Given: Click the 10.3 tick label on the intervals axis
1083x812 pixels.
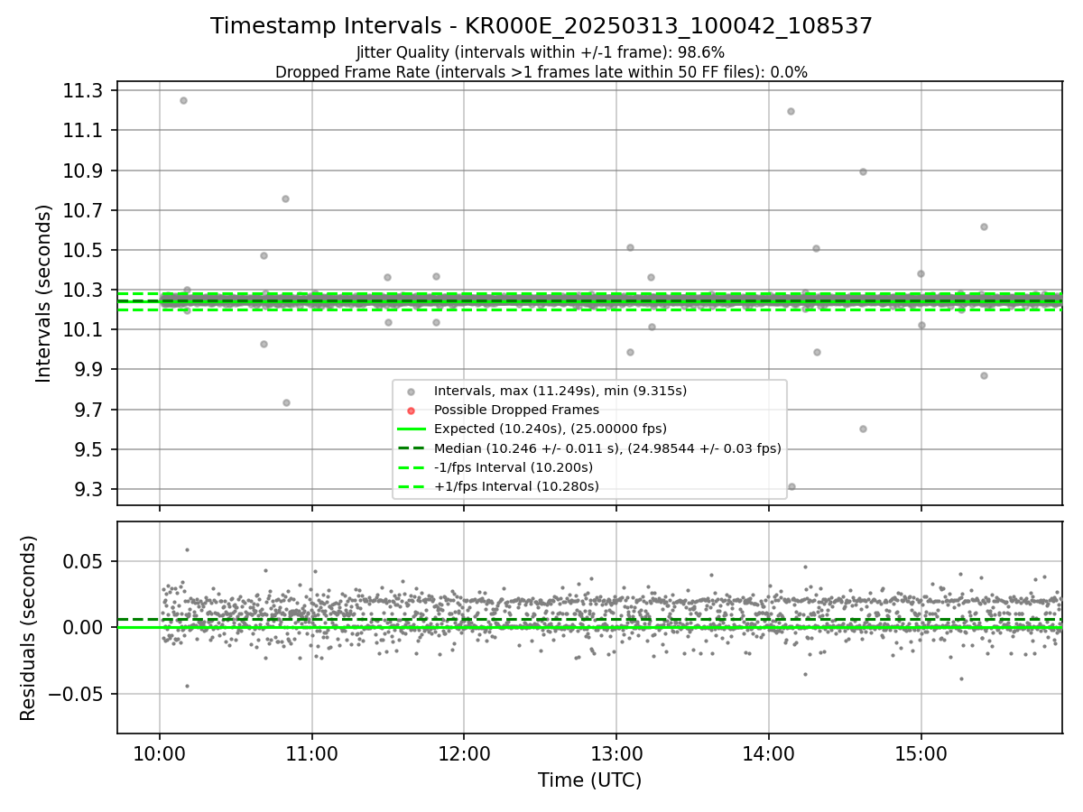Looking at the screenshot, I should coord(84,291).
